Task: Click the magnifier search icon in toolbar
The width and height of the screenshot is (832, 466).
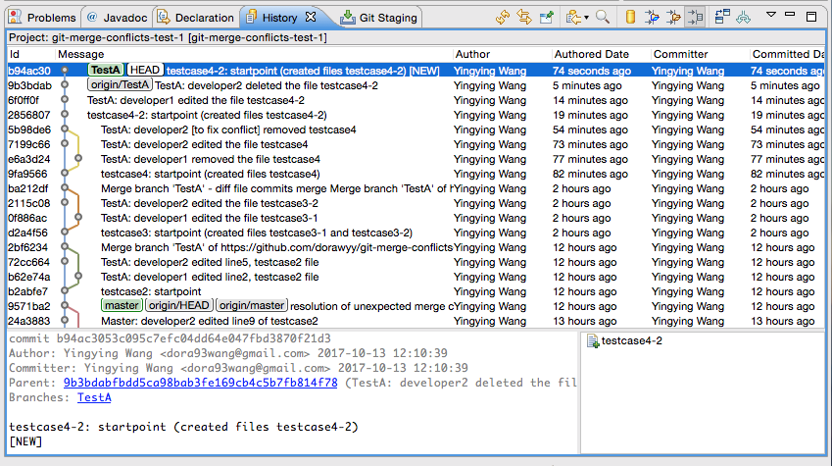Action: (603, 17)
